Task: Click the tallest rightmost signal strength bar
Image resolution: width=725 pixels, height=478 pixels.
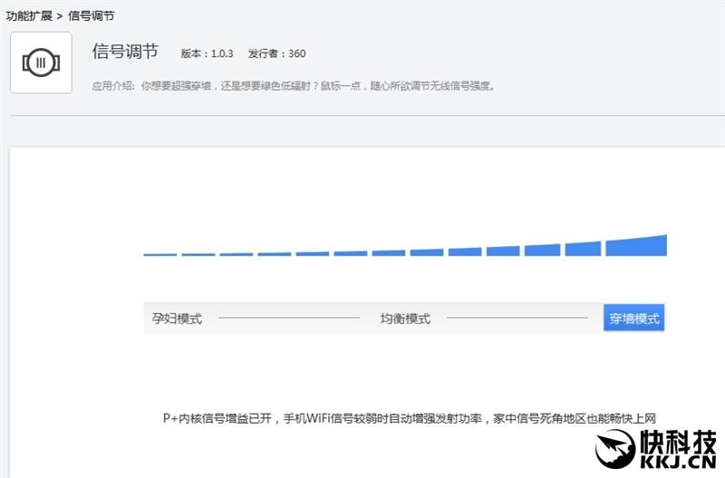Action: point(636,245)
